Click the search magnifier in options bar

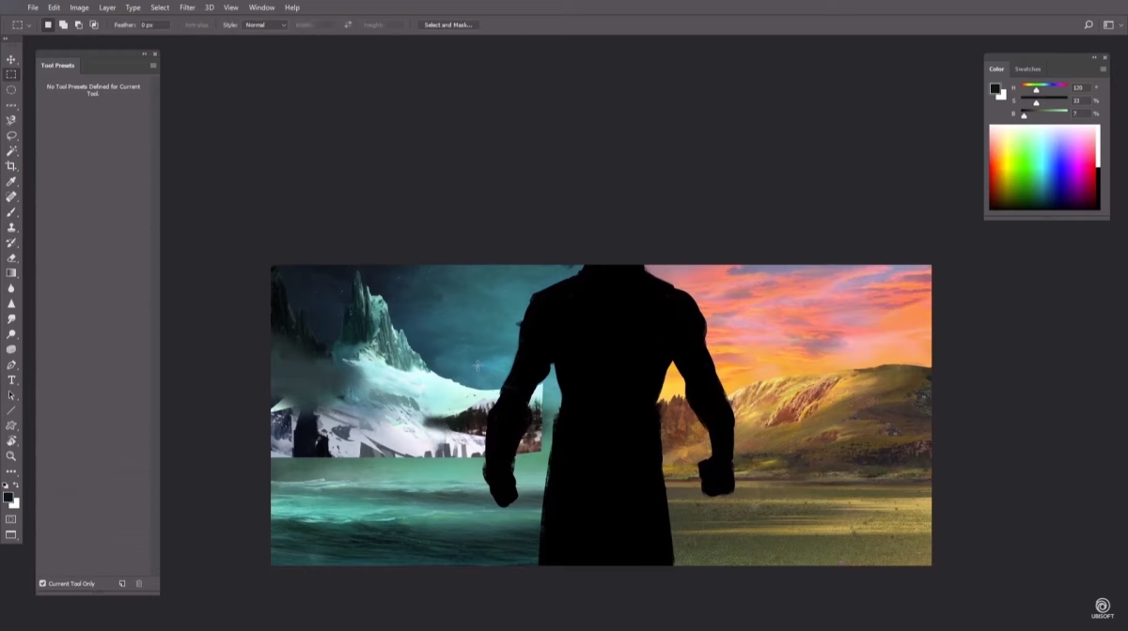(1089, 24)
